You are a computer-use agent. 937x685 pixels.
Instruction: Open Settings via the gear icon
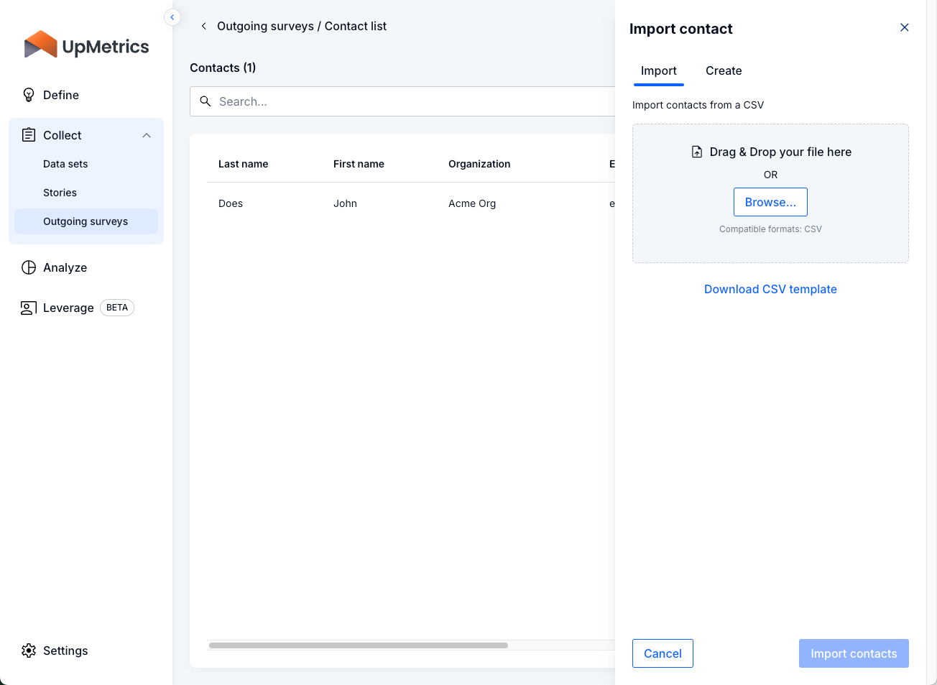pos(29,650)
